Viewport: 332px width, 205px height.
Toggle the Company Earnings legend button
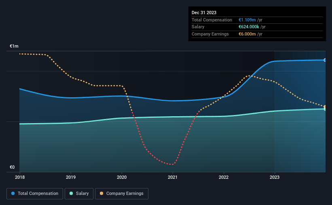pyautogui.click(x=122, y=194)
